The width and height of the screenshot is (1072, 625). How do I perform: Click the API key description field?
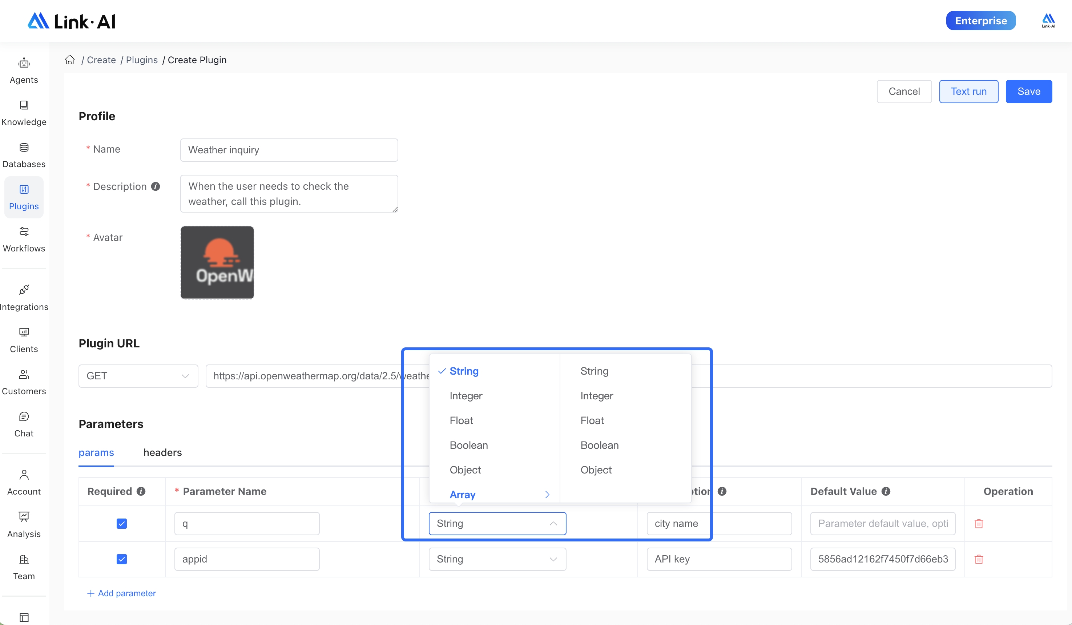click(x=719, y=559)
